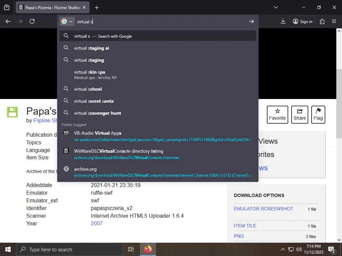
Task: Open EMULATOR SCREENSHOT download option
Action: point(263,209)
